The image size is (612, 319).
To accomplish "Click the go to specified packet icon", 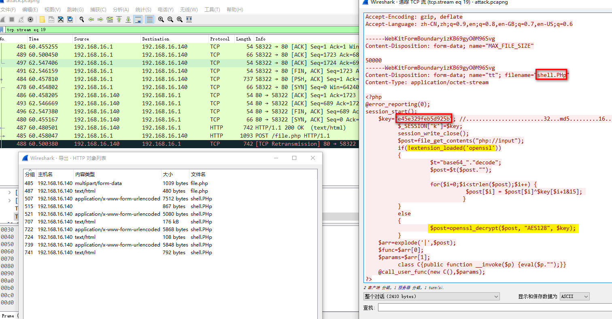I will click(x=110, y=19).
